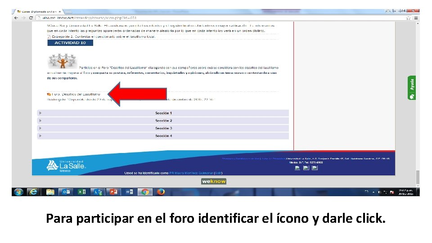Open the green Ayuda help tab

[x=412, y=88]
